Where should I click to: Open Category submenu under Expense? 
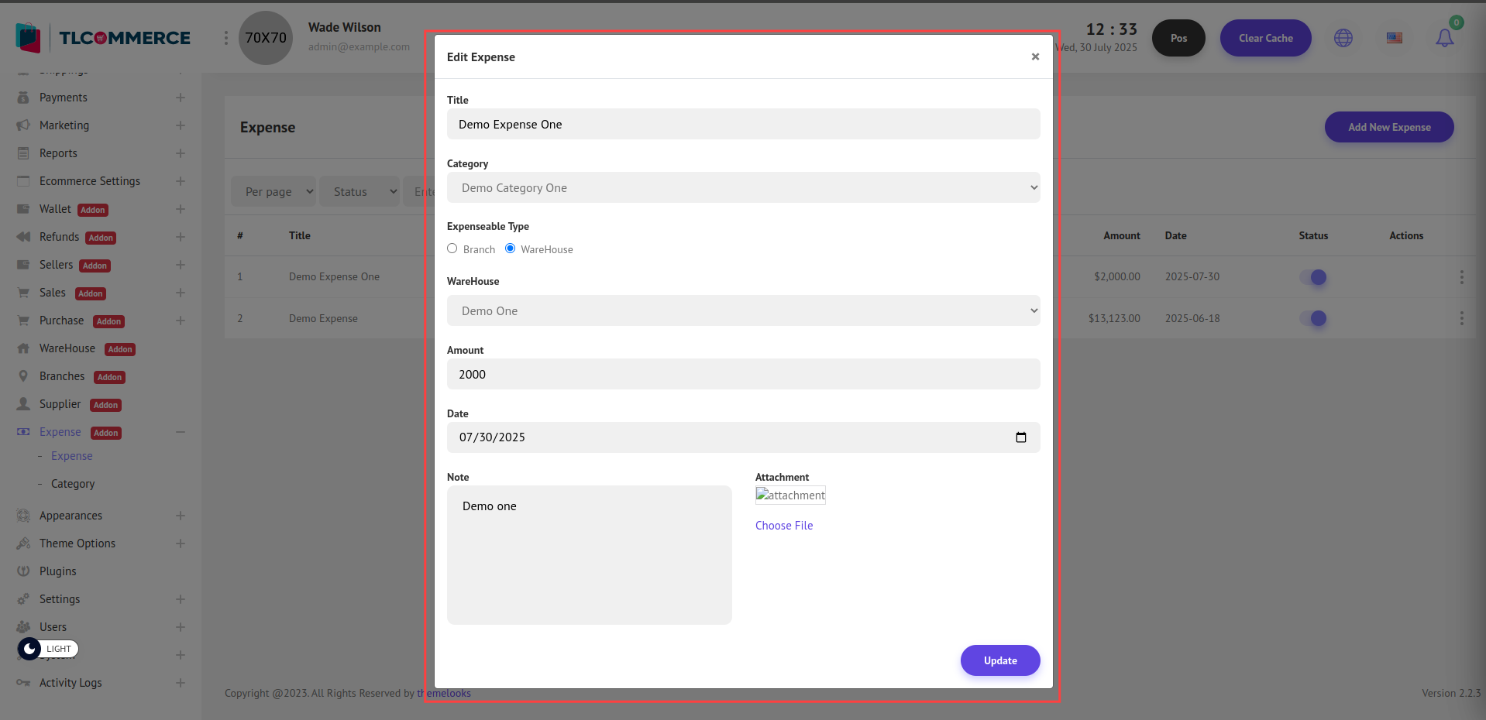click(73, 484)
